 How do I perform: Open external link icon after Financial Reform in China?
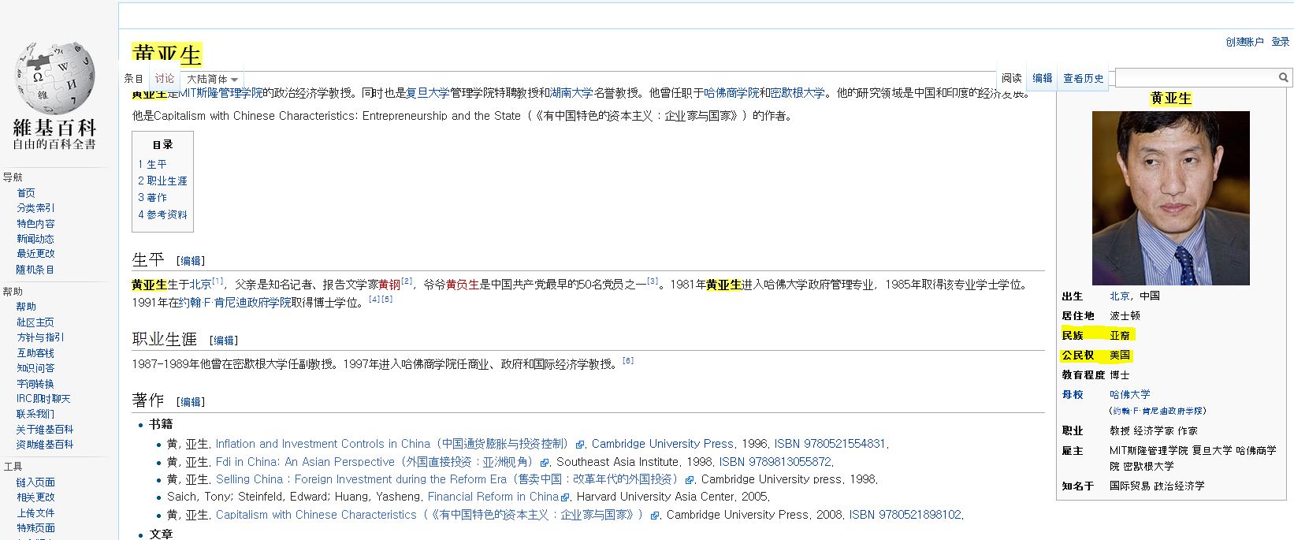[x=565, y=497]
